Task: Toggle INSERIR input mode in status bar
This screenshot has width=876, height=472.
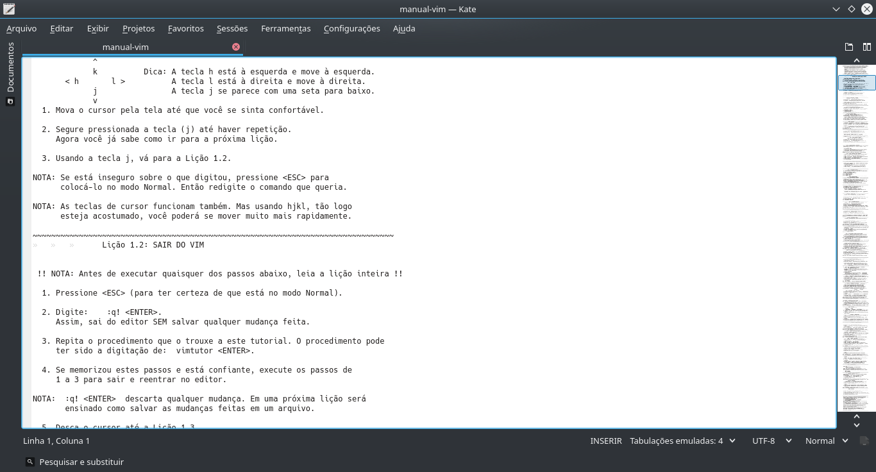Action: [606, 441]
